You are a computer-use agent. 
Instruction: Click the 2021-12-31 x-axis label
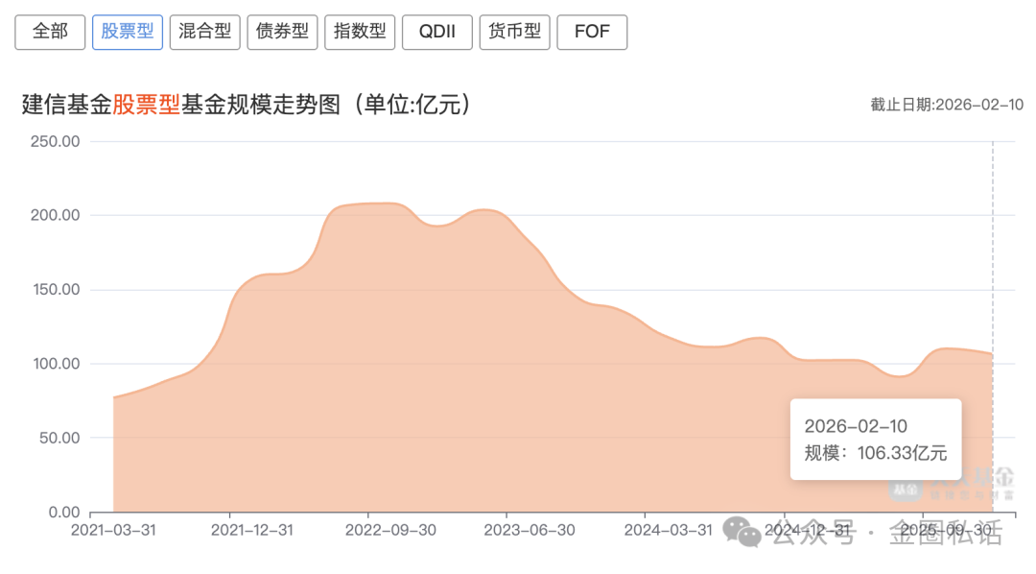point(252,531)
